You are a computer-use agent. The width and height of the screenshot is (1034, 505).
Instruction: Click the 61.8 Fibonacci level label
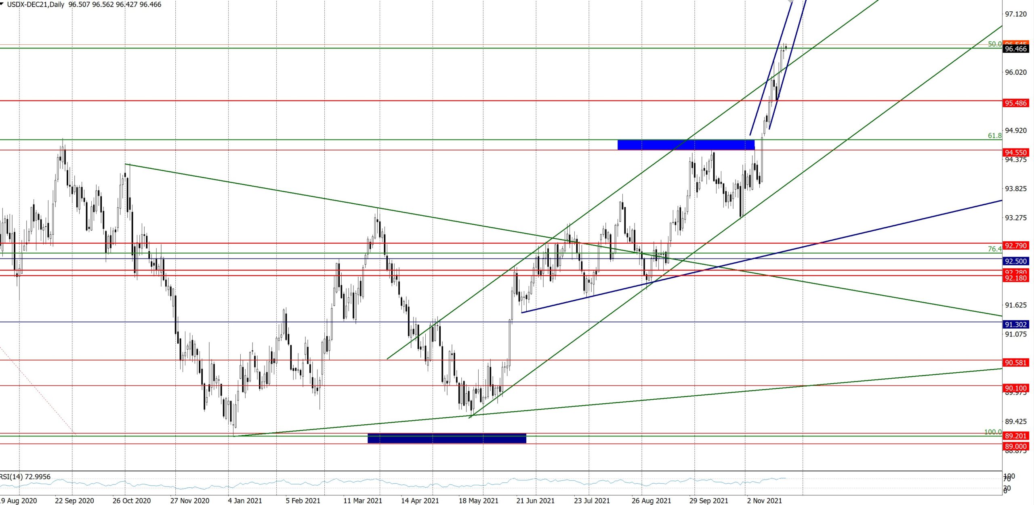click(x=994, y=136)
